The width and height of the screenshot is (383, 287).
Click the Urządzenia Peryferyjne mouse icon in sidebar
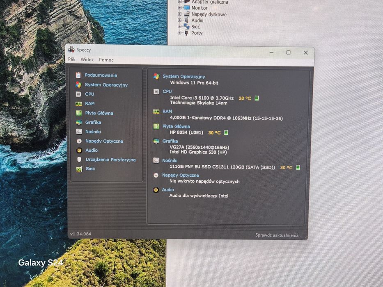click(79, 159)
